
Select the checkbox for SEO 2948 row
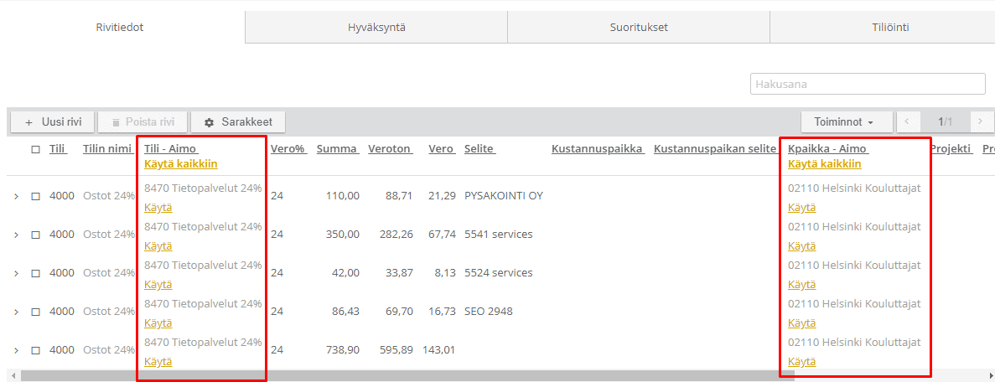[x=35, y=312]
